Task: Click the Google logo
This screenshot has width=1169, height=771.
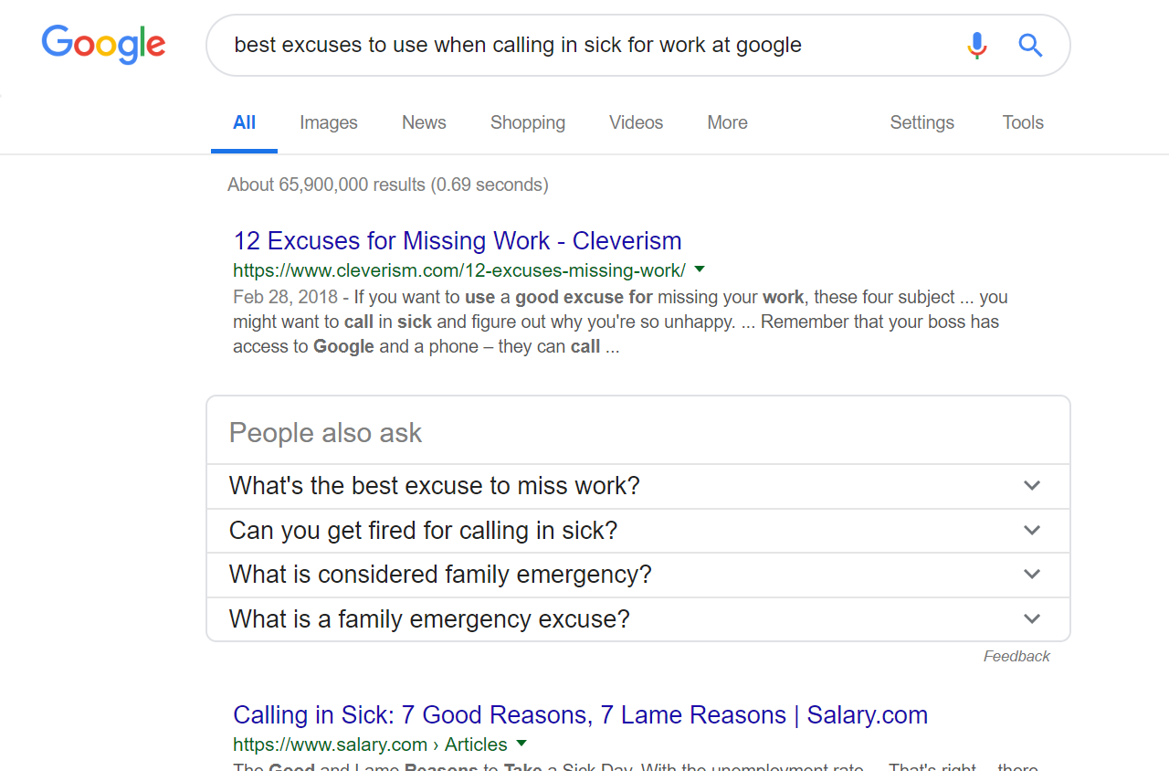Action: click(x=103, y=45)
